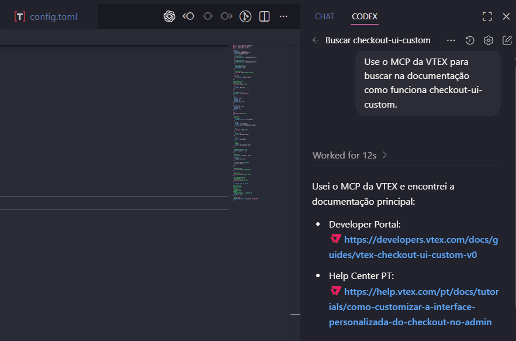Click the Usei o MCP da VTEX reply text

click(383, 194)
